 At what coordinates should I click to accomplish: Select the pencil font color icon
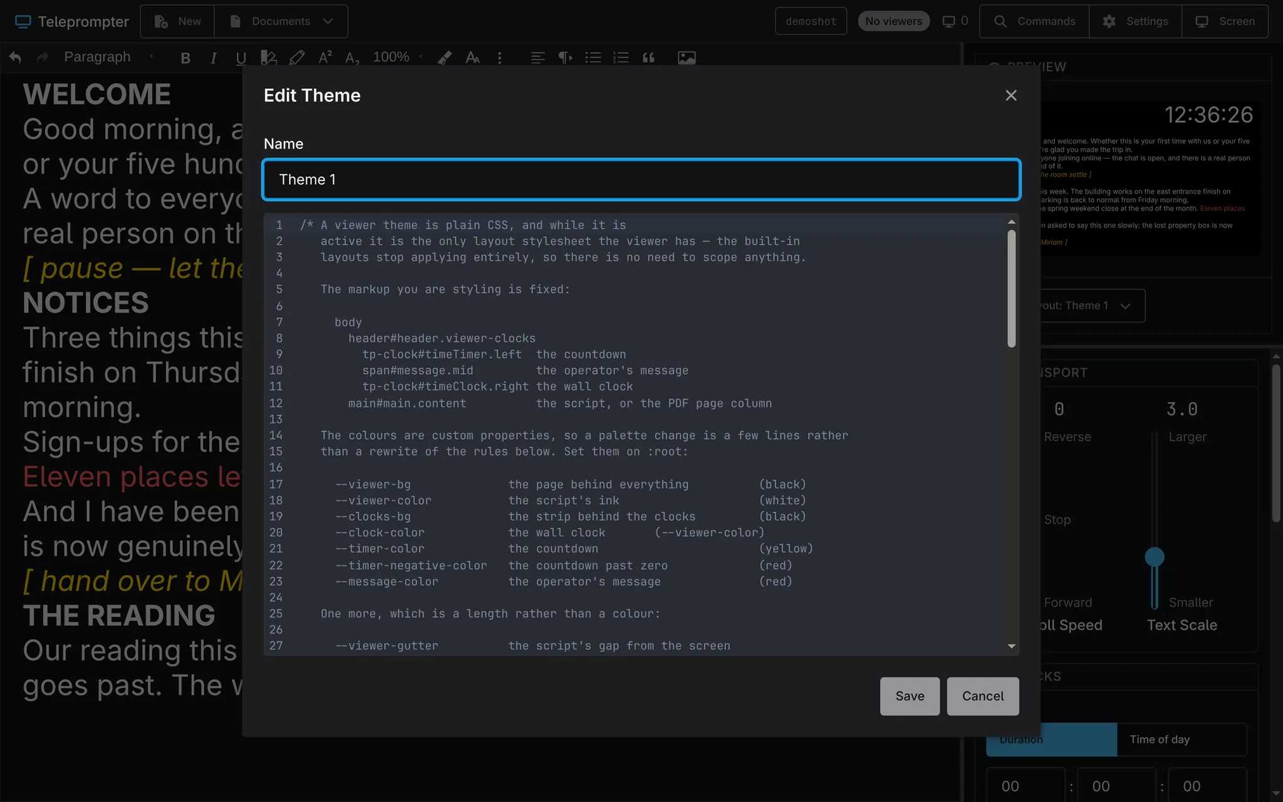click(x=297, y=58)
